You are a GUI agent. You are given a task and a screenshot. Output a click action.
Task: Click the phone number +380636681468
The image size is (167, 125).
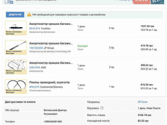click(53, 122)
